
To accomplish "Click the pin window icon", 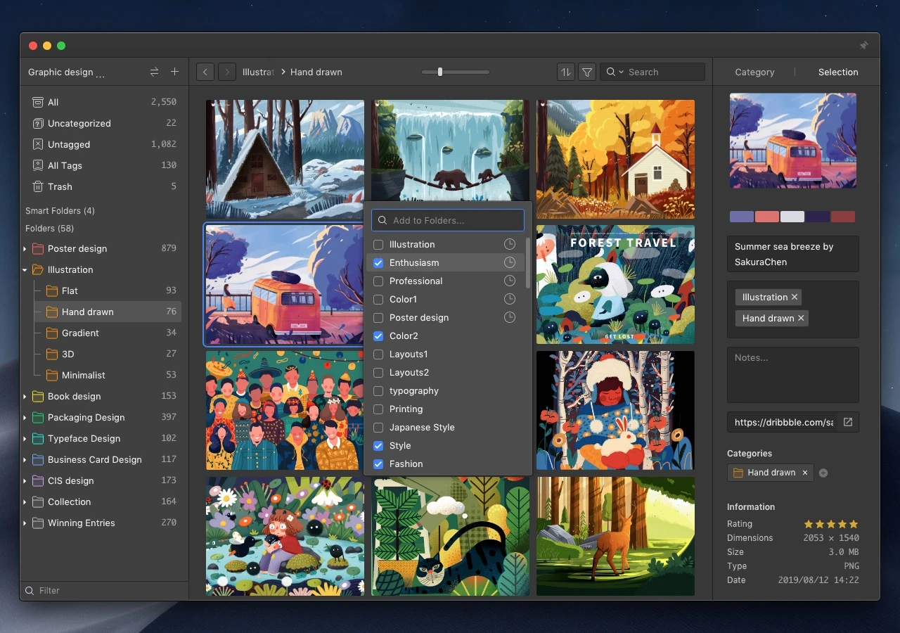I will click(863, 46).
